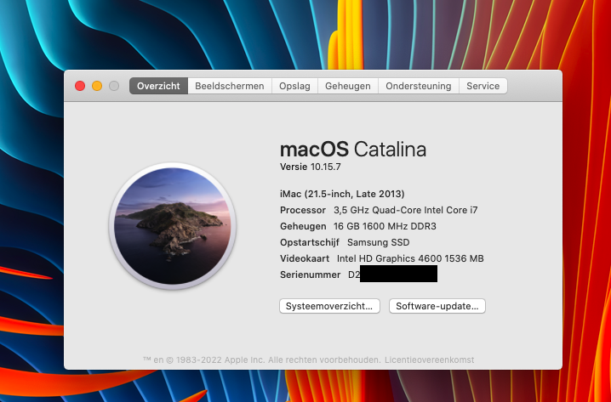The width and height of the screenshot is (611, 402).
Task: Select iMac (21.5-inch, Late 2013) text
Action: point(342,194)
